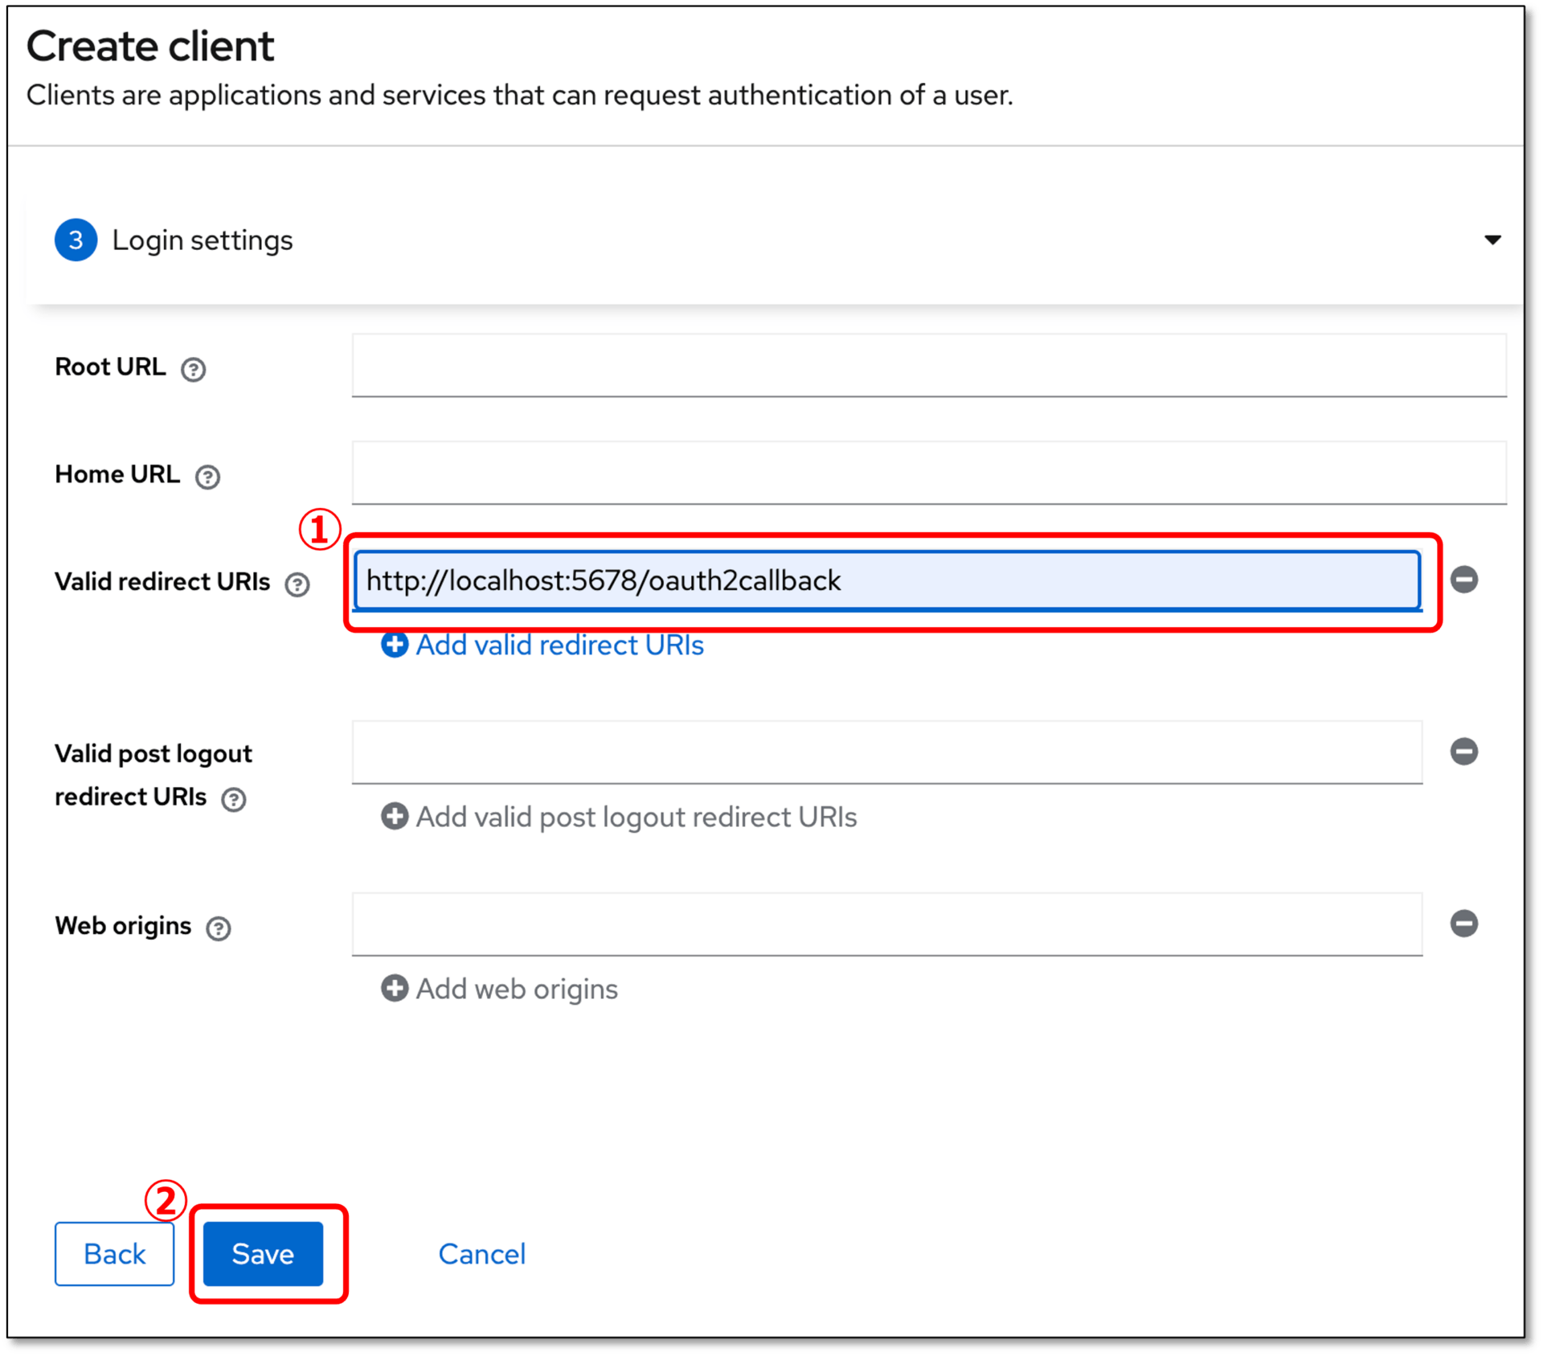1543x1356 pixels.
Task: Focus the Root URL input field
Action: pos(928,366)
